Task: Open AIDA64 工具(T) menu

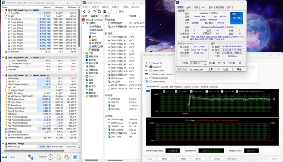Action: [125, 7]
